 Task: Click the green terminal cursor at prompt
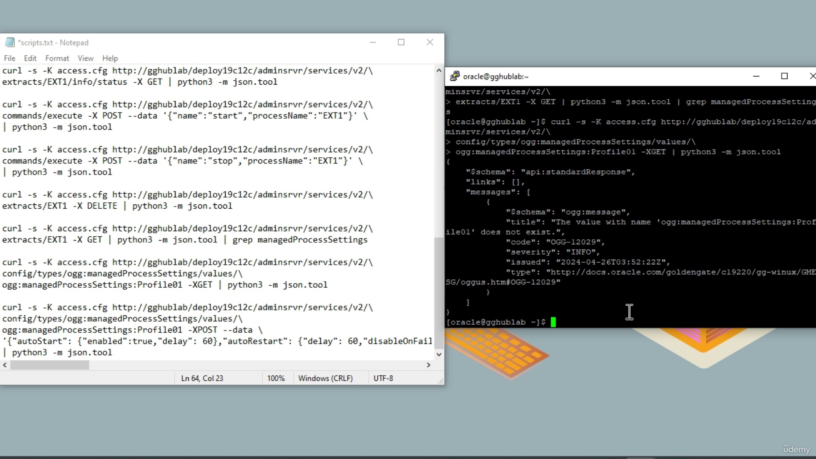(x=553, y=322)
